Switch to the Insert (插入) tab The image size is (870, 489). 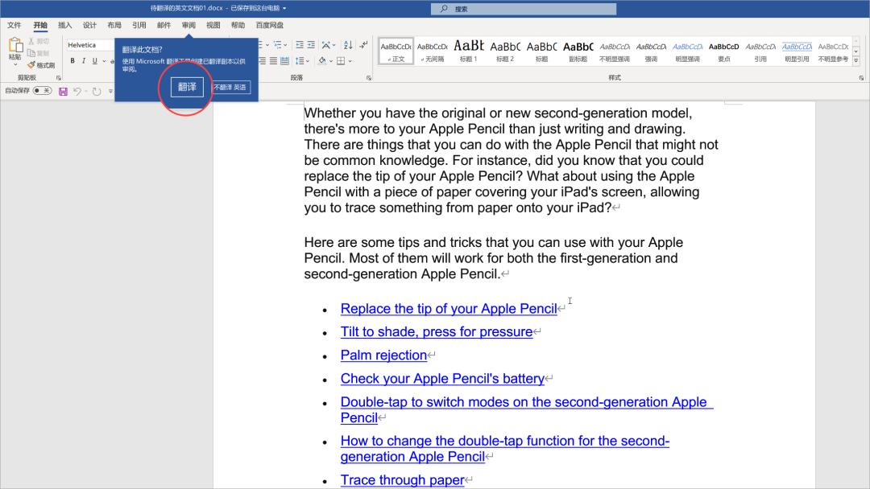pos(64,25)
